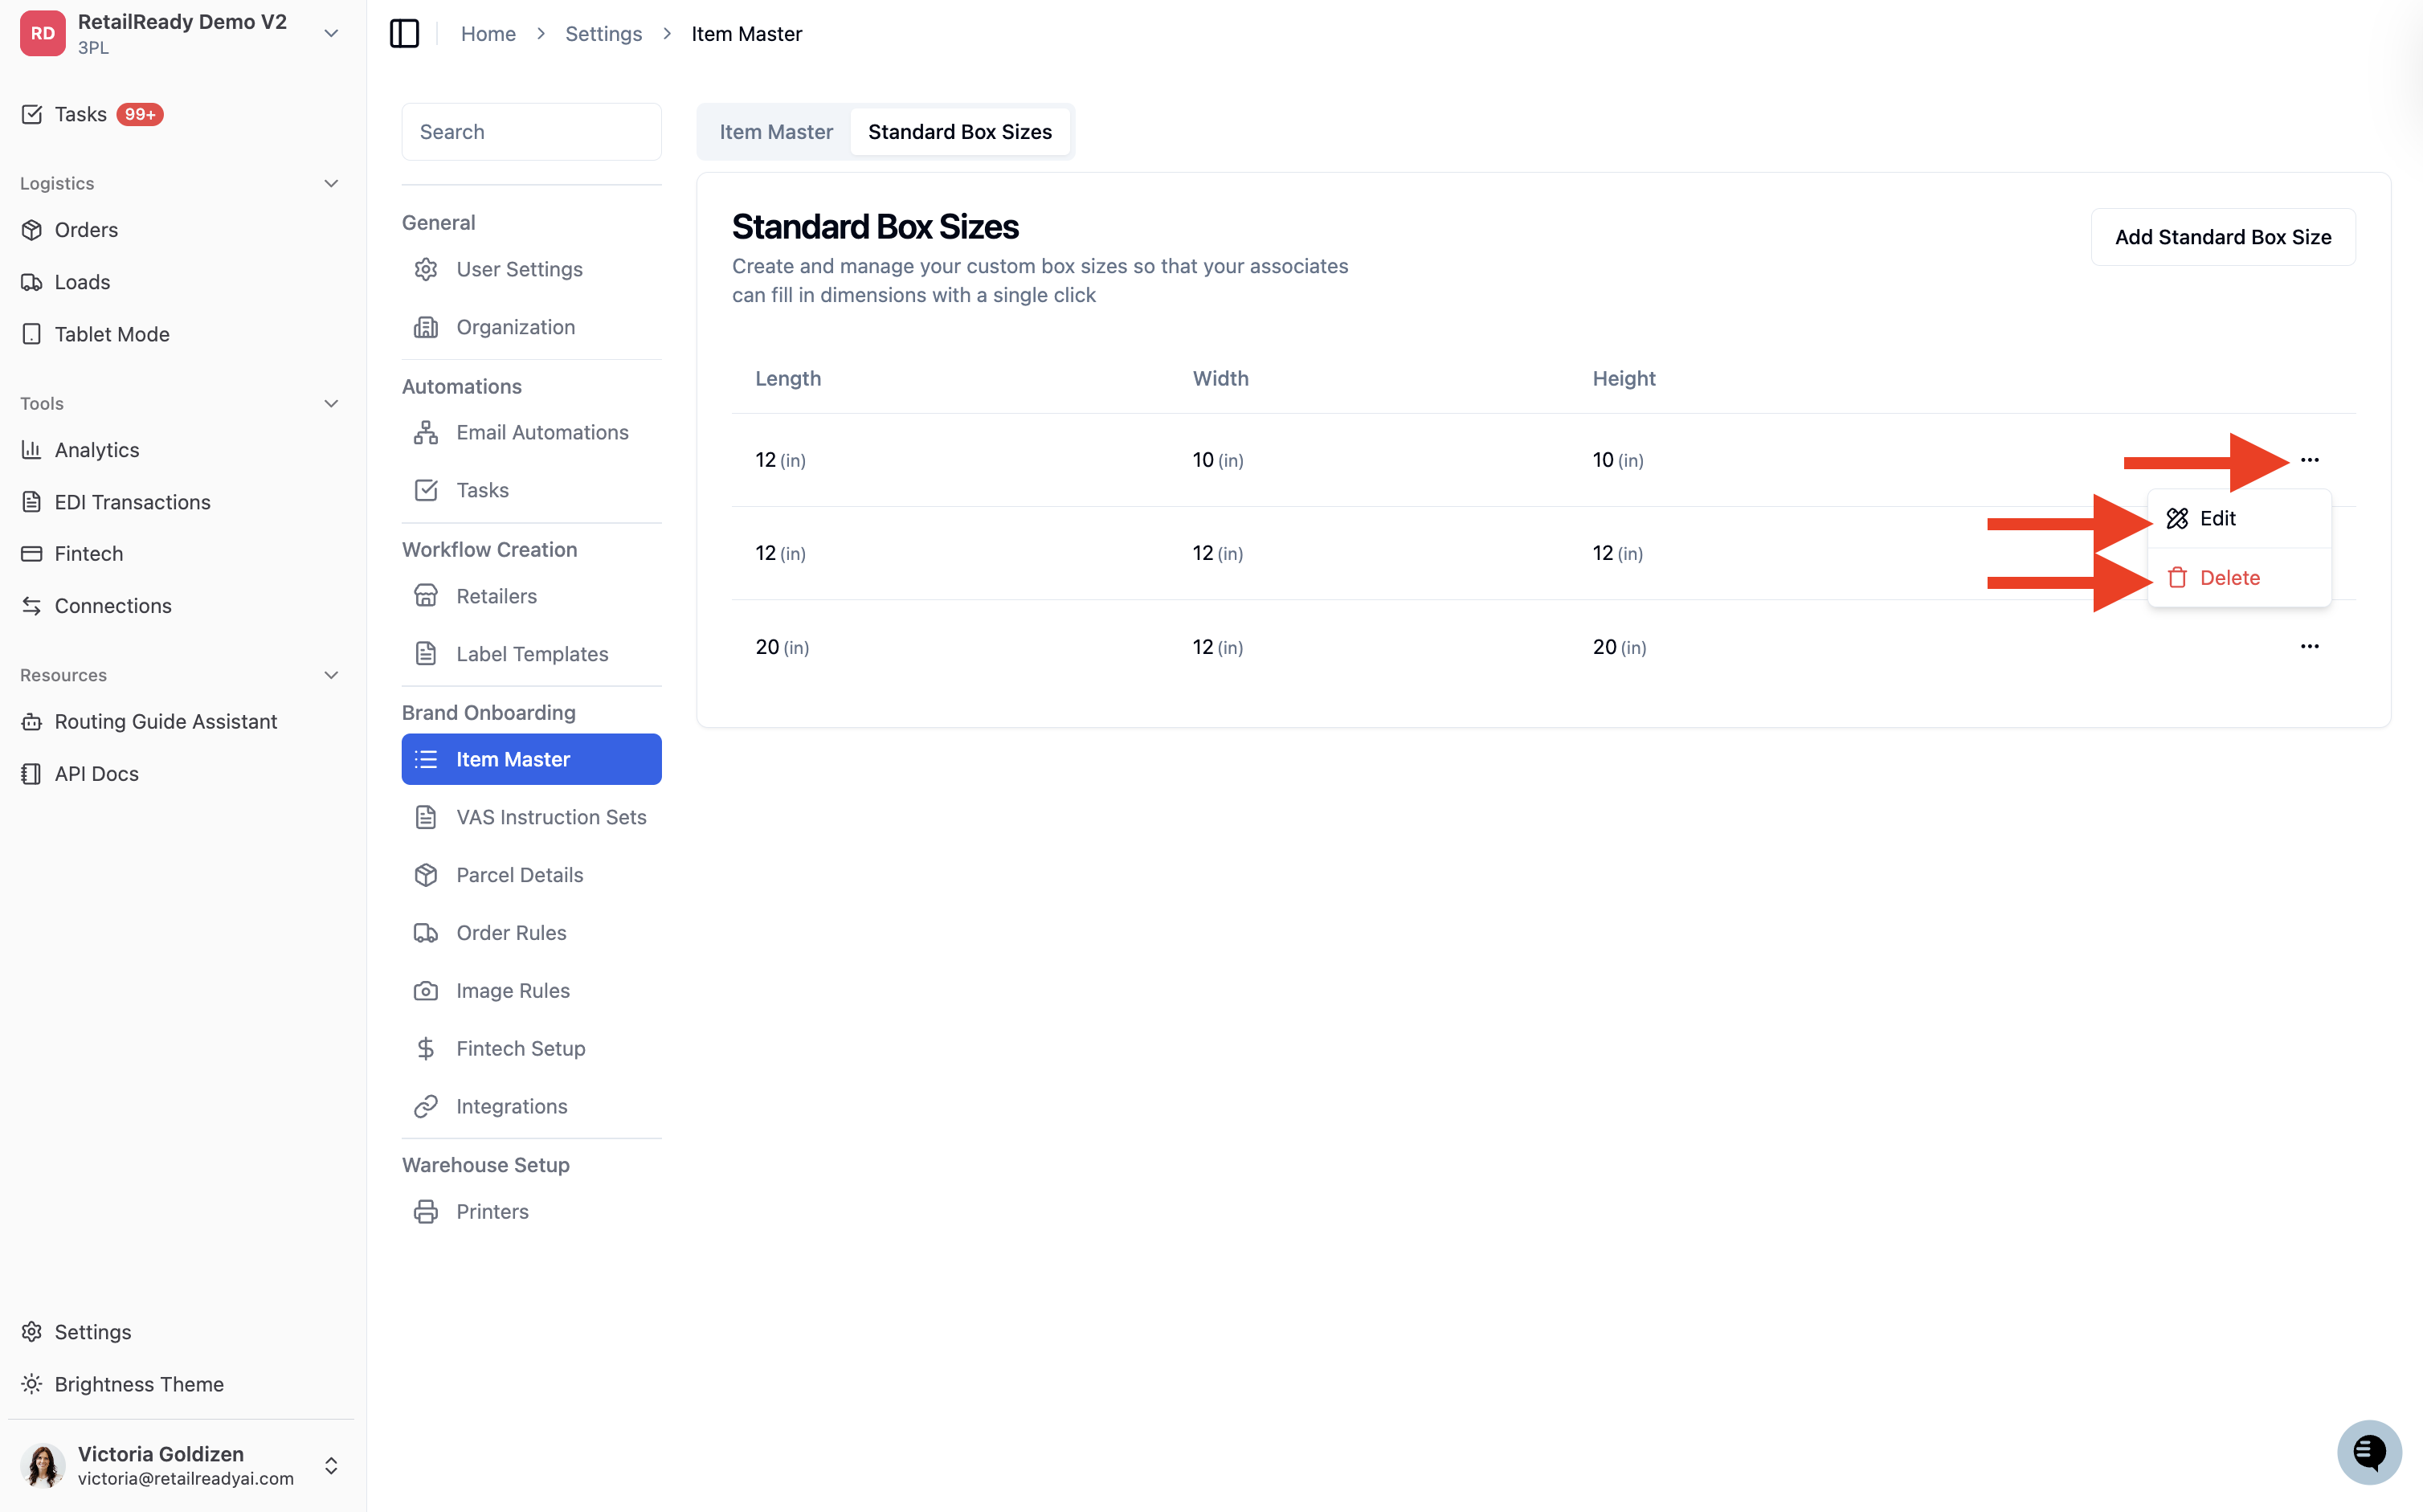Collapse the Tools section chevron

[x=331, y=403]
